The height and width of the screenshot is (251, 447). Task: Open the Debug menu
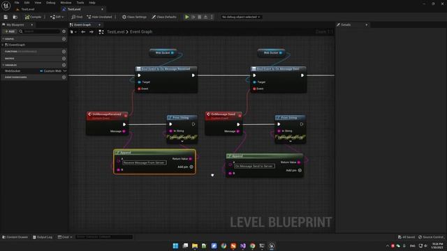(51, 3)
